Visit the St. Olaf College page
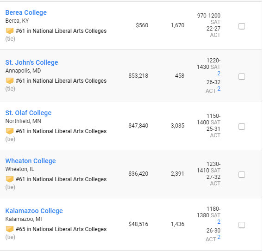Viewport: 264px width, 251px height. [28, 113]
